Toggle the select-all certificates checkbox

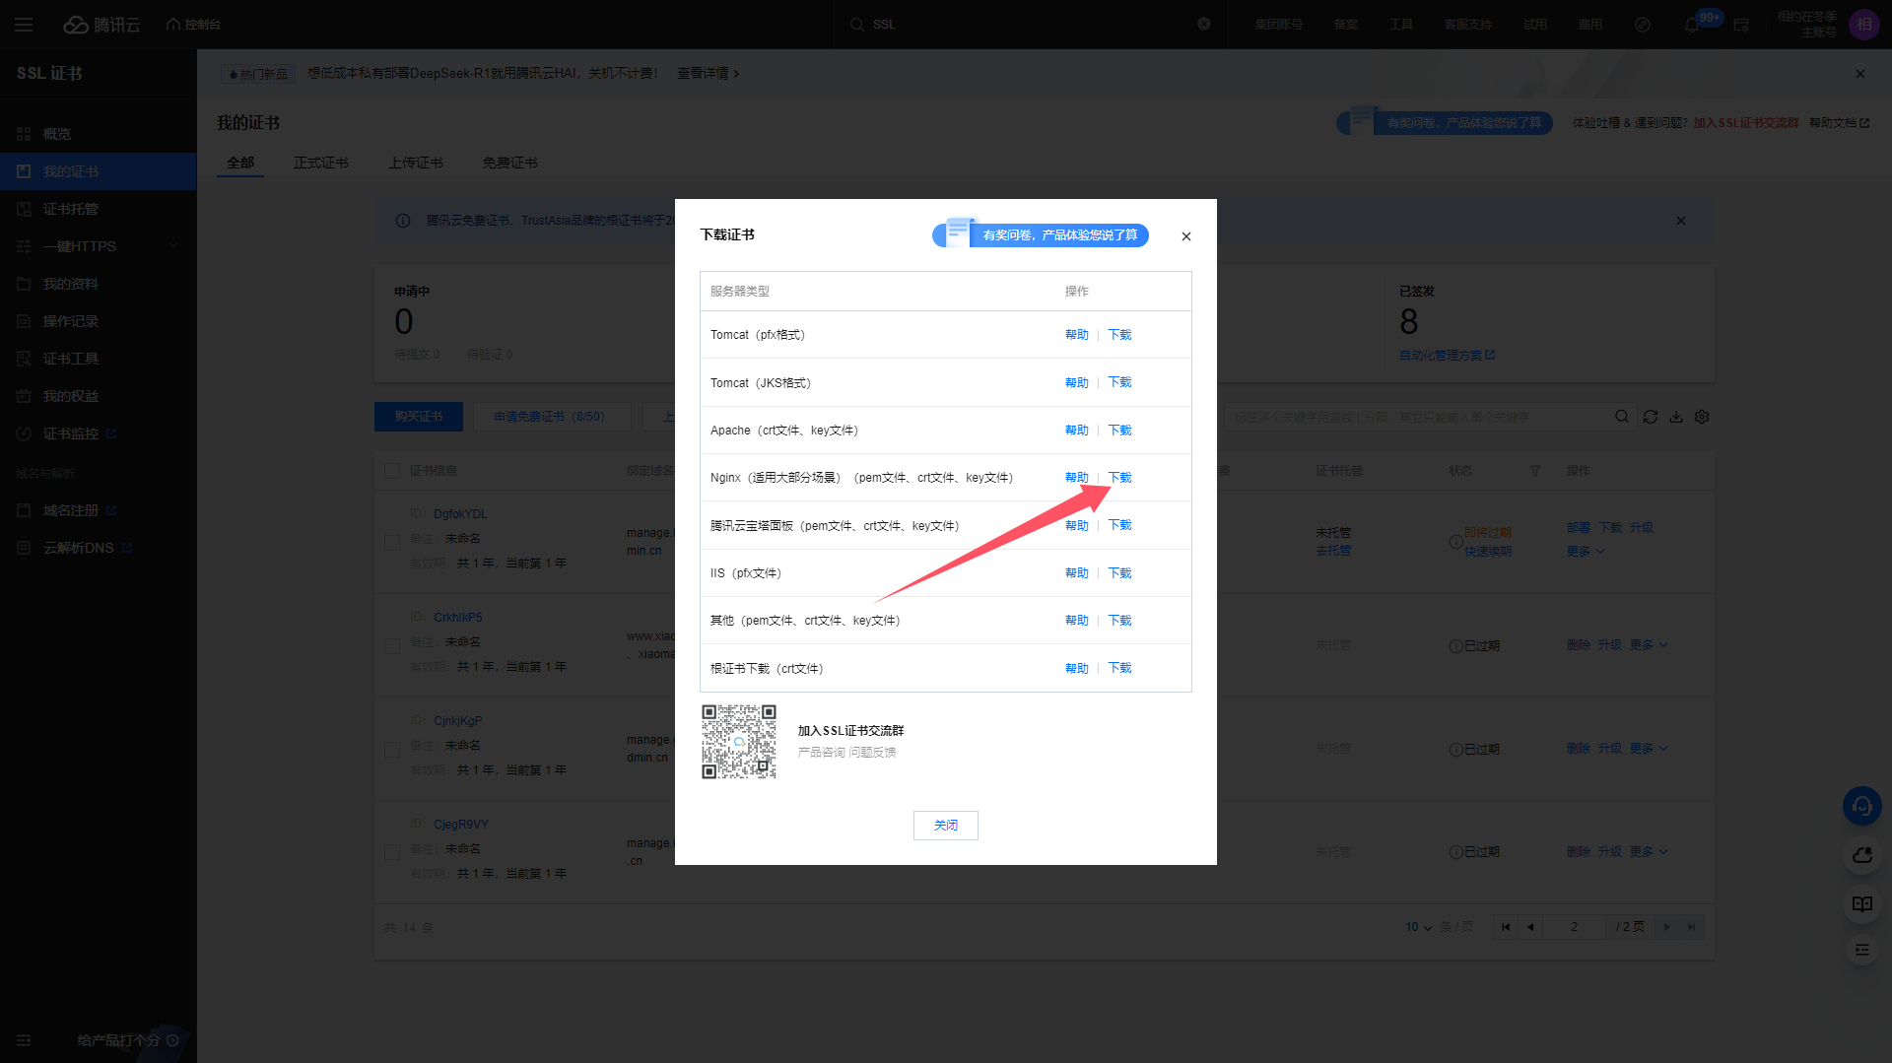point(392,471)
